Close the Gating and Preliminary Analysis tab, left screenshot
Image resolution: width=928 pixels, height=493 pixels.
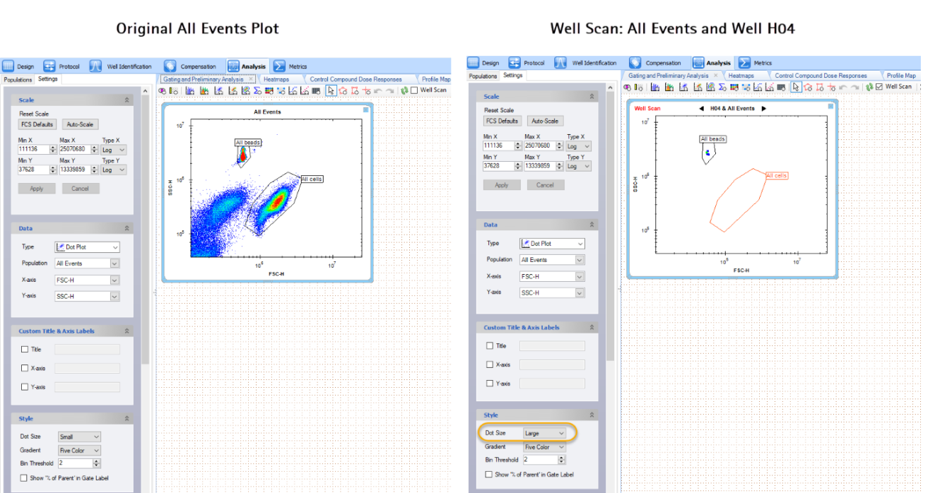click(250, 79)
